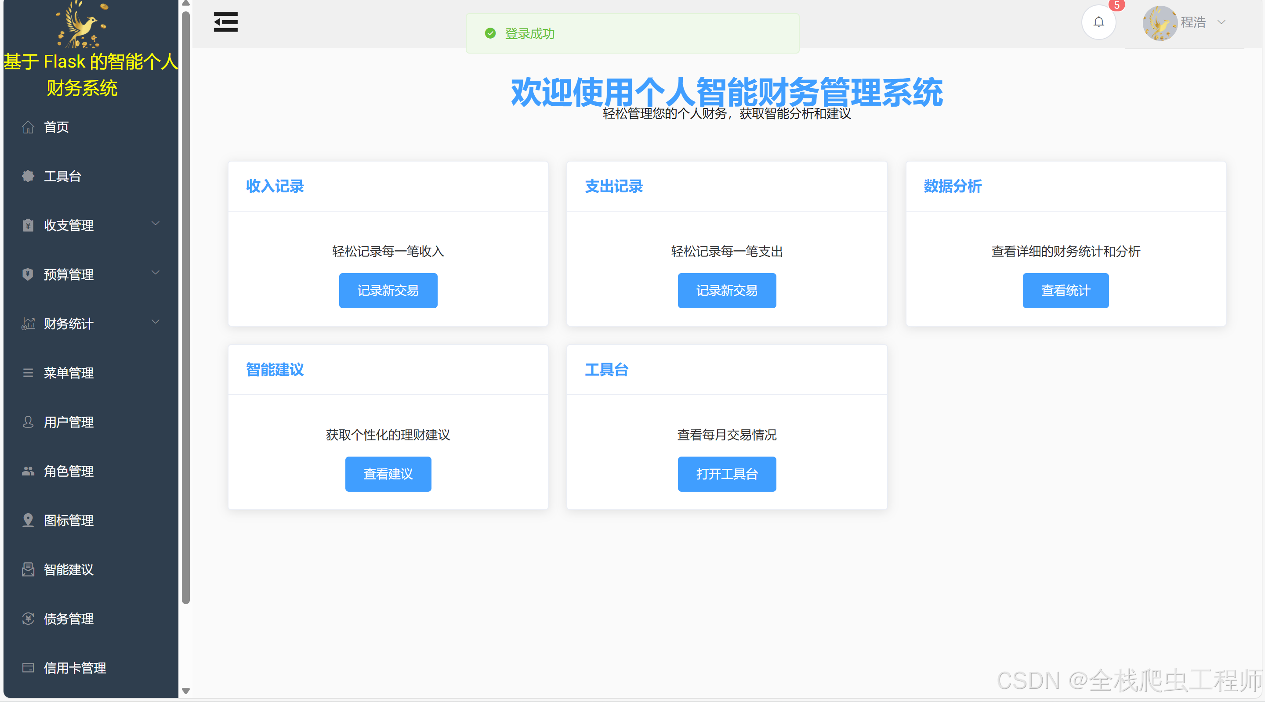
Task: Click the chart icon beside 财务统计
Action: click(x=28, y=324)
